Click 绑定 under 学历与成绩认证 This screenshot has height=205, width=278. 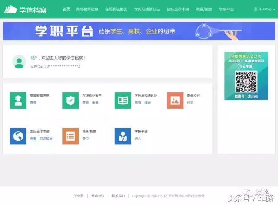point(148,102)
